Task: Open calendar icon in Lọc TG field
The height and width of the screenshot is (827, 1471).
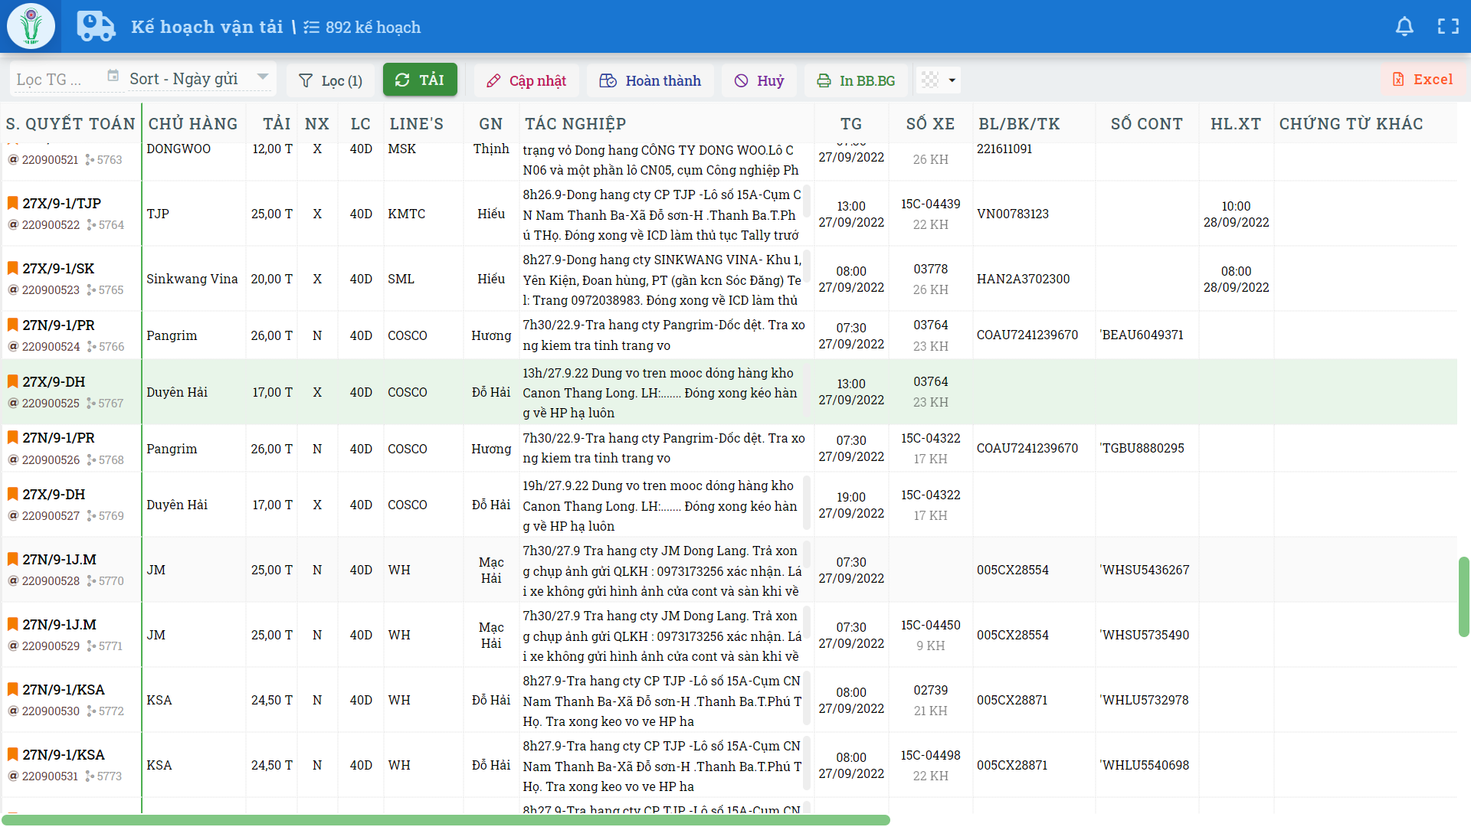Action: 113,76
